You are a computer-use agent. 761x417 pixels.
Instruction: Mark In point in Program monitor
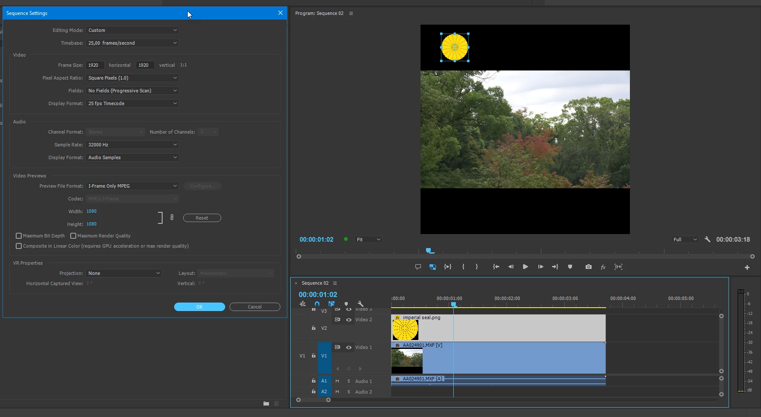463,267
